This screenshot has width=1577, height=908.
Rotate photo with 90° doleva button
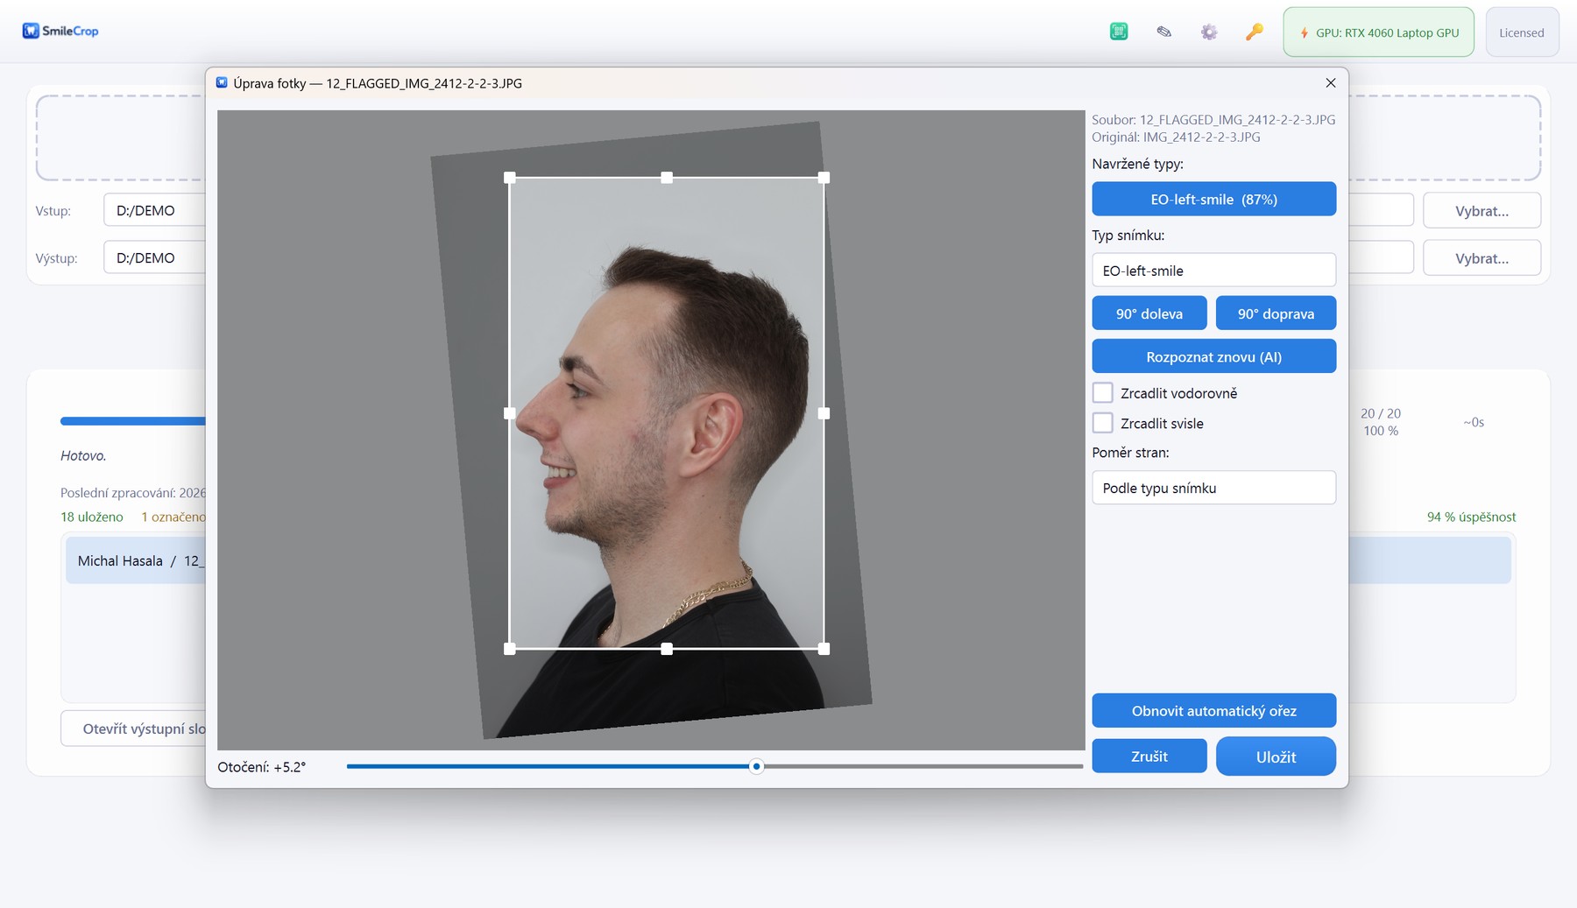point(1149,313)
